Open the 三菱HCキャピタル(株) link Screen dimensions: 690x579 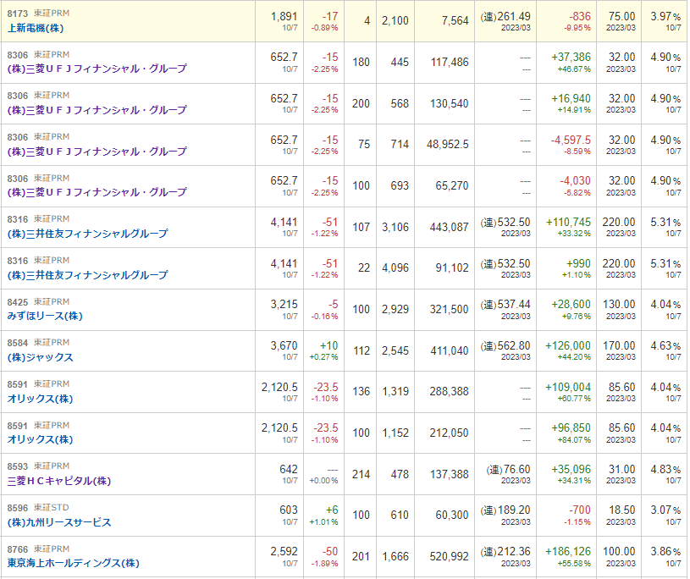[59, 481]
